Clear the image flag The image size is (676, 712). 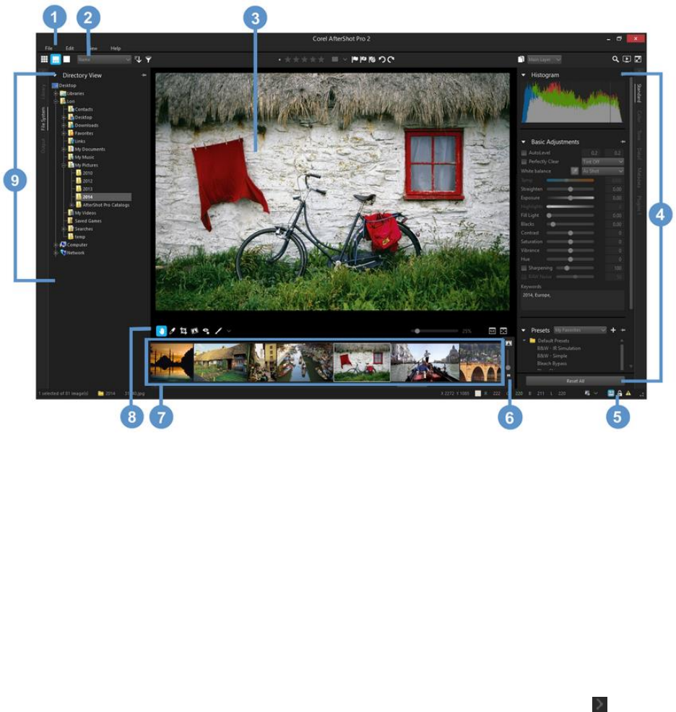[373, 59]
